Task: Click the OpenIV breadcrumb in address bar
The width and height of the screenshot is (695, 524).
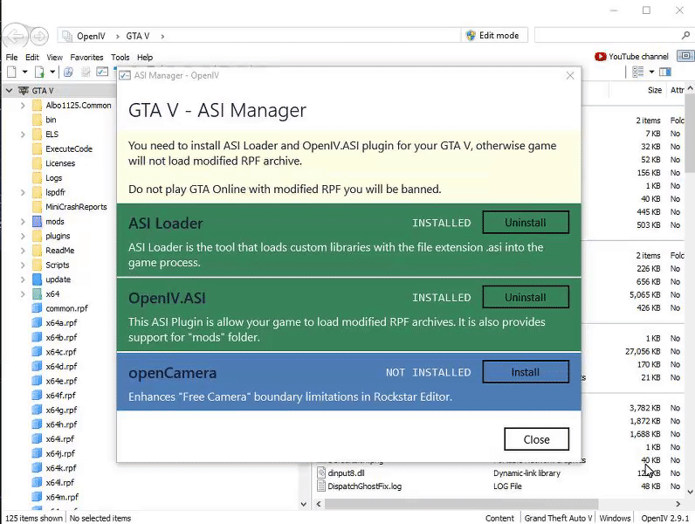Action: pos(91,36)
